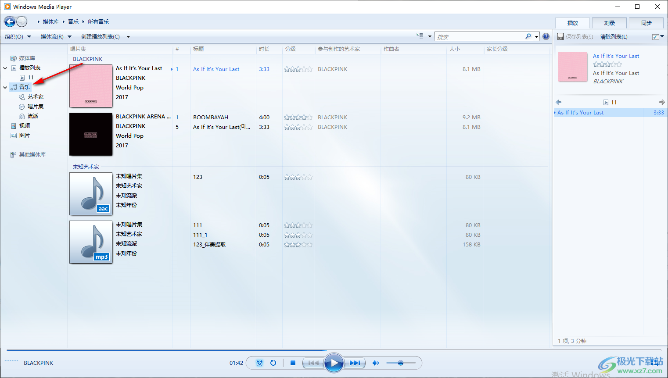
Task: Sort by 参与创作的艺术家 column header
Action: [348, 49]
